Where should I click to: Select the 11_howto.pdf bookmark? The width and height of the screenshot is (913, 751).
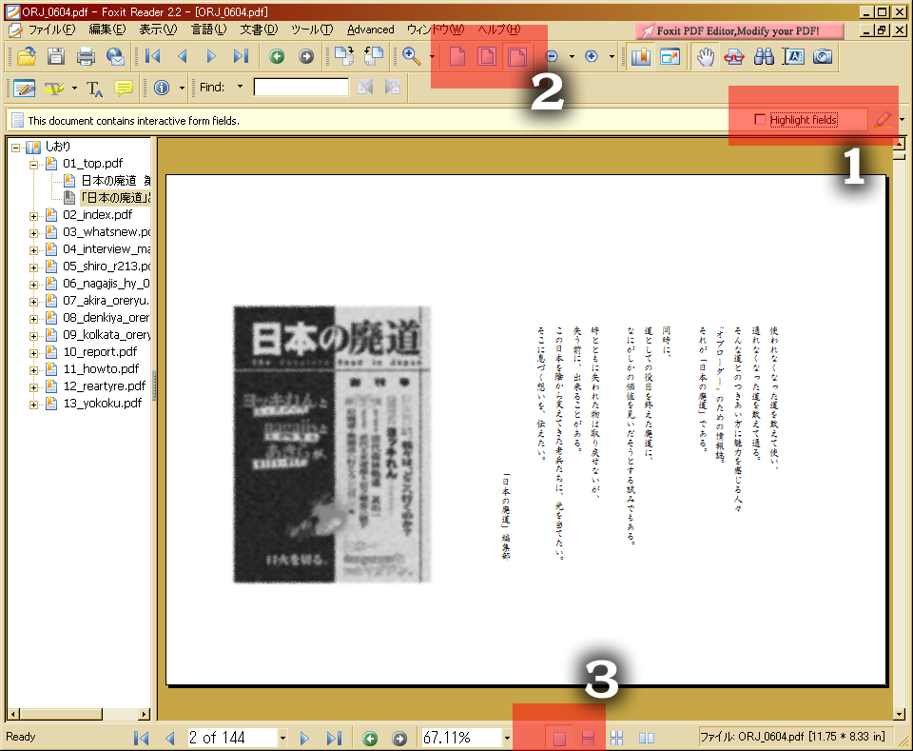tap(101, 368)
